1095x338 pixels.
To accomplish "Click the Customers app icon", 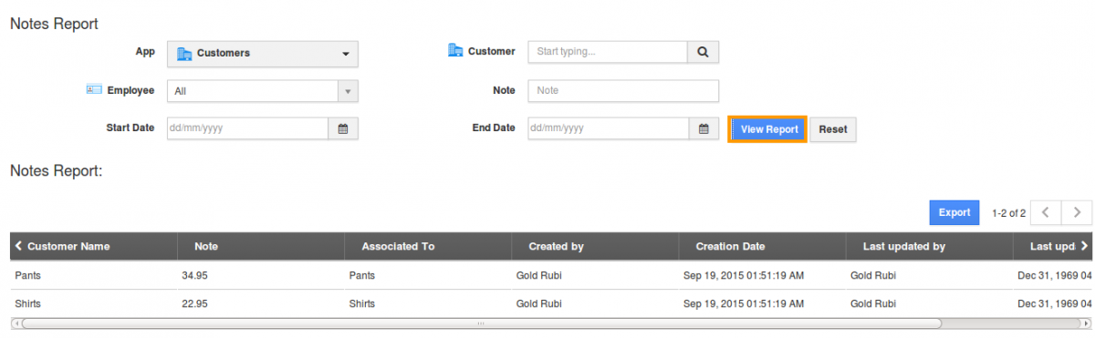I will [183, 54].
